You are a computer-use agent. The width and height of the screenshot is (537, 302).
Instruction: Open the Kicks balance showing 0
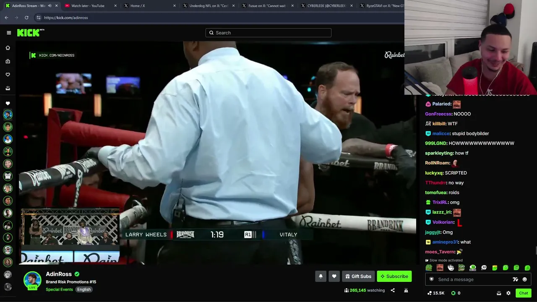click(456, 293)
